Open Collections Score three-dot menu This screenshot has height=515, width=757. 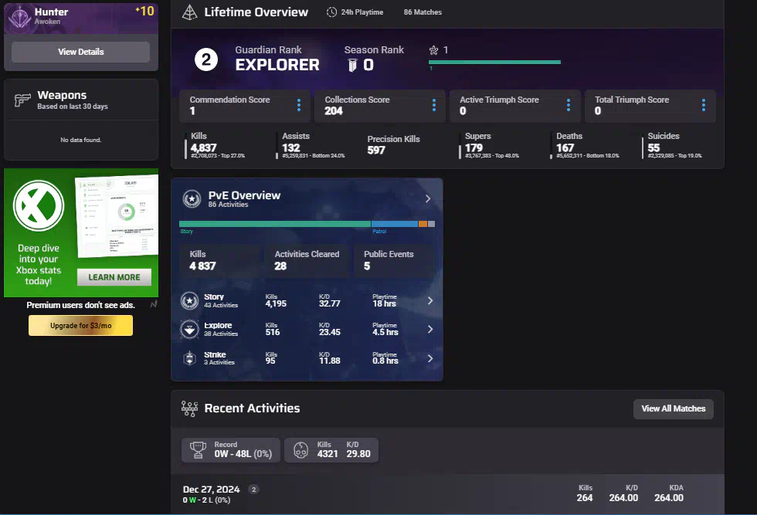click(x=434, y=105)
